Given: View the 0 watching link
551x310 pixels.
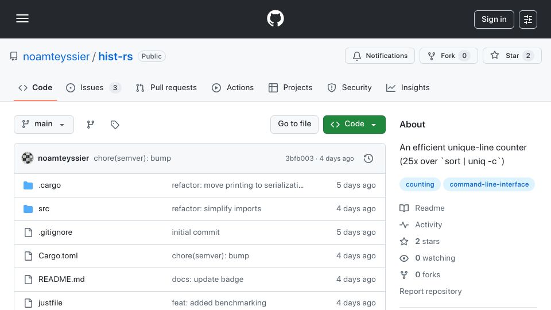Looking at the screenshot, I should click(427, 258).
